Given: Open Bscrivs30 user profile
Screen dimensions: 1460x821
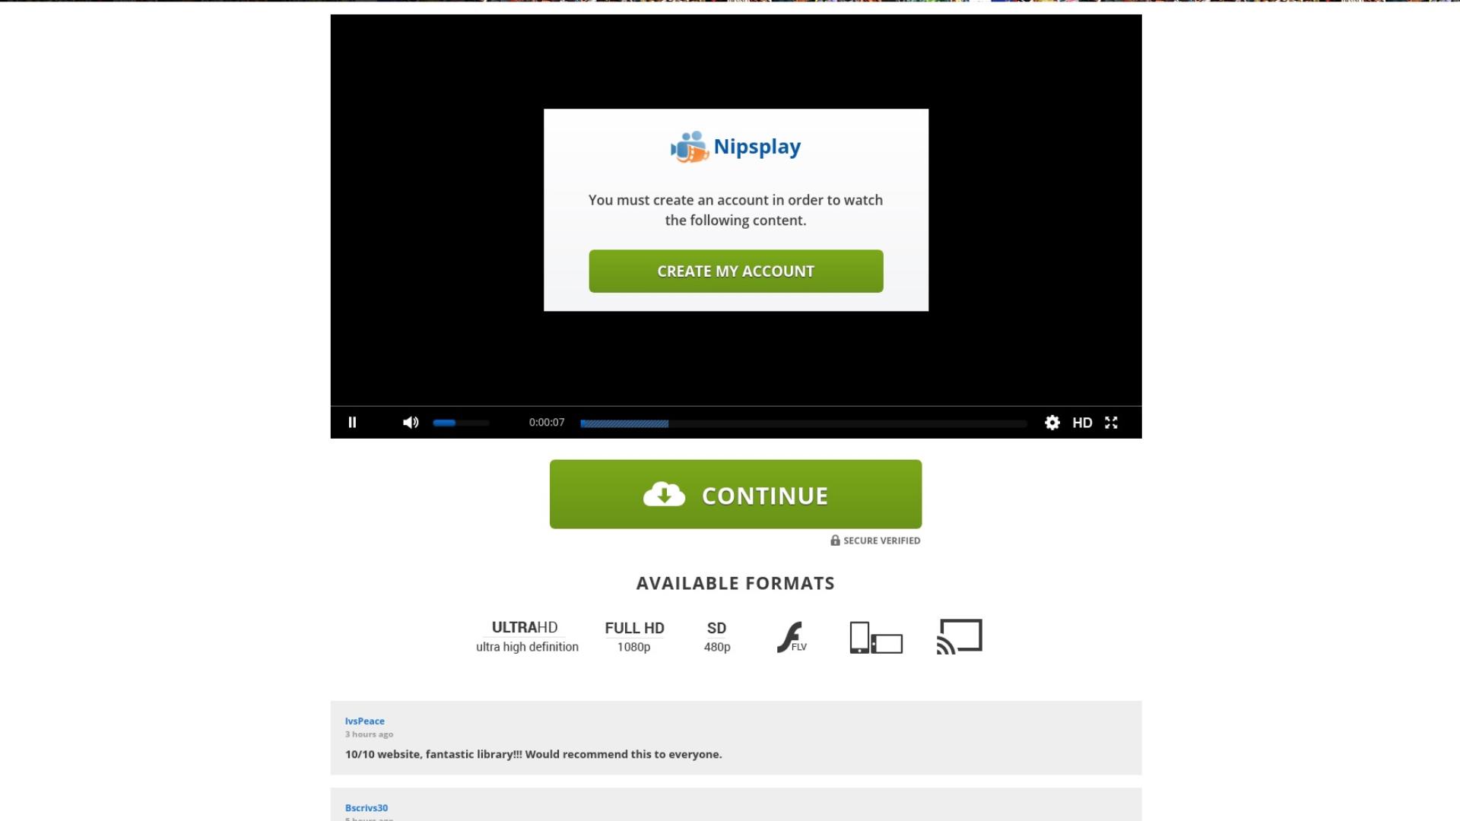Looking at the screenshot, I should pyautogui.click(x=367, y=808).
